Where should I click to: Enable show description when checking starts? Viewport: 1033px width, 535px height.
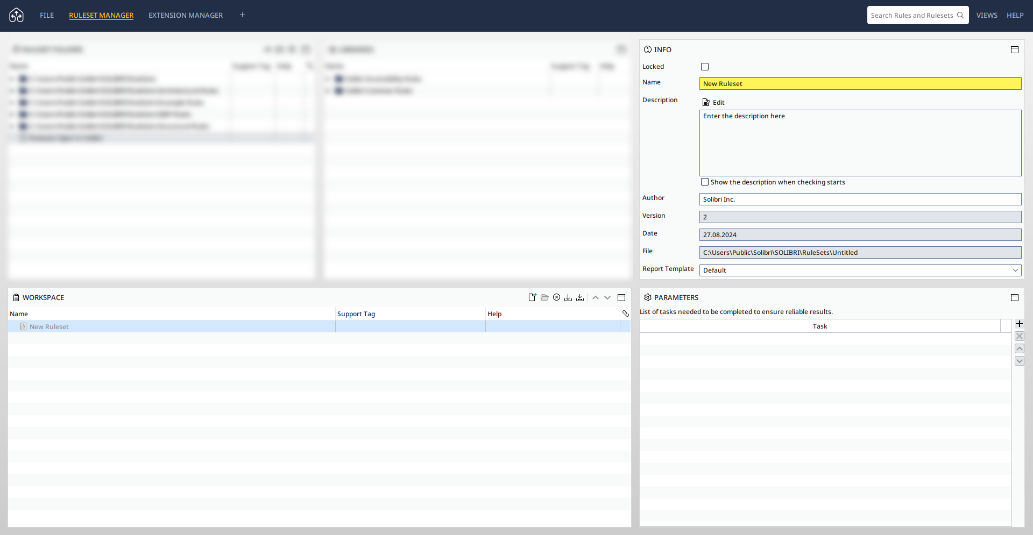(x=705, y=182)
